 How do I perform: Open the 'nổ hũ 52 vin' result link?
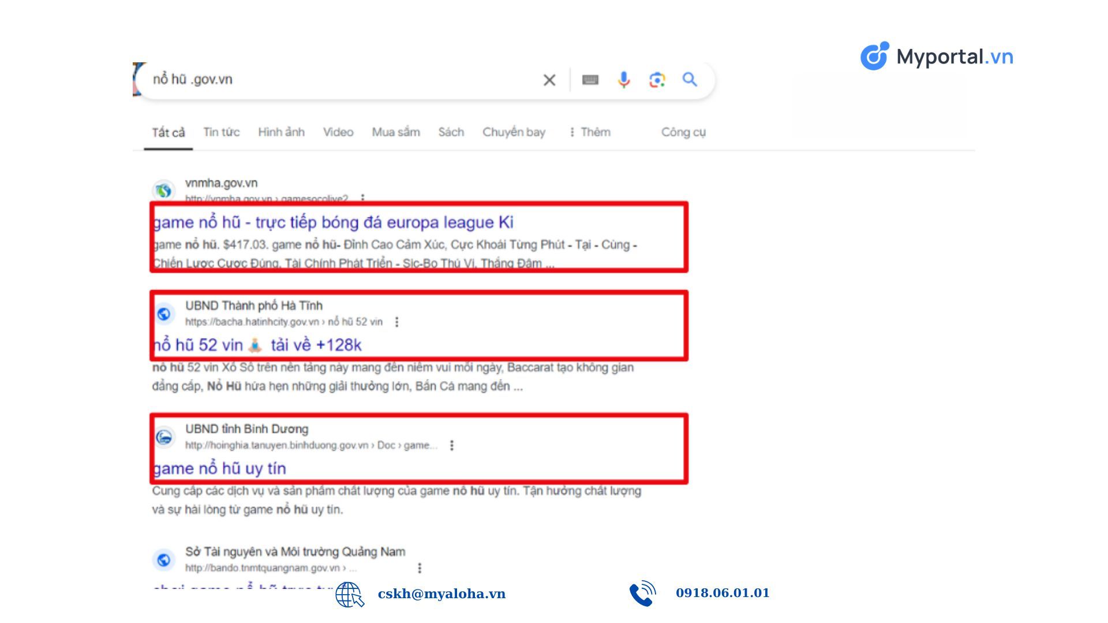pyautogui.click(x=257, y=345)
